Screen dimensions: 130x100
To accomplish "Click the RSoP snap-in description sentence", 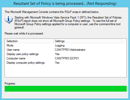I will click(52, 12).
